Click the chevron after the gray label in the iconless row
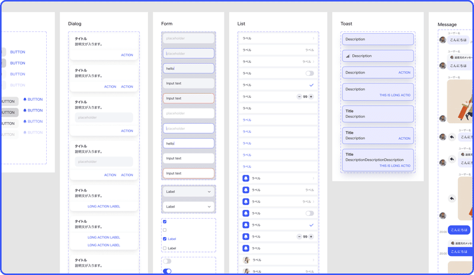The width and height of the screenshot is (474, 275). coord(313,62)
